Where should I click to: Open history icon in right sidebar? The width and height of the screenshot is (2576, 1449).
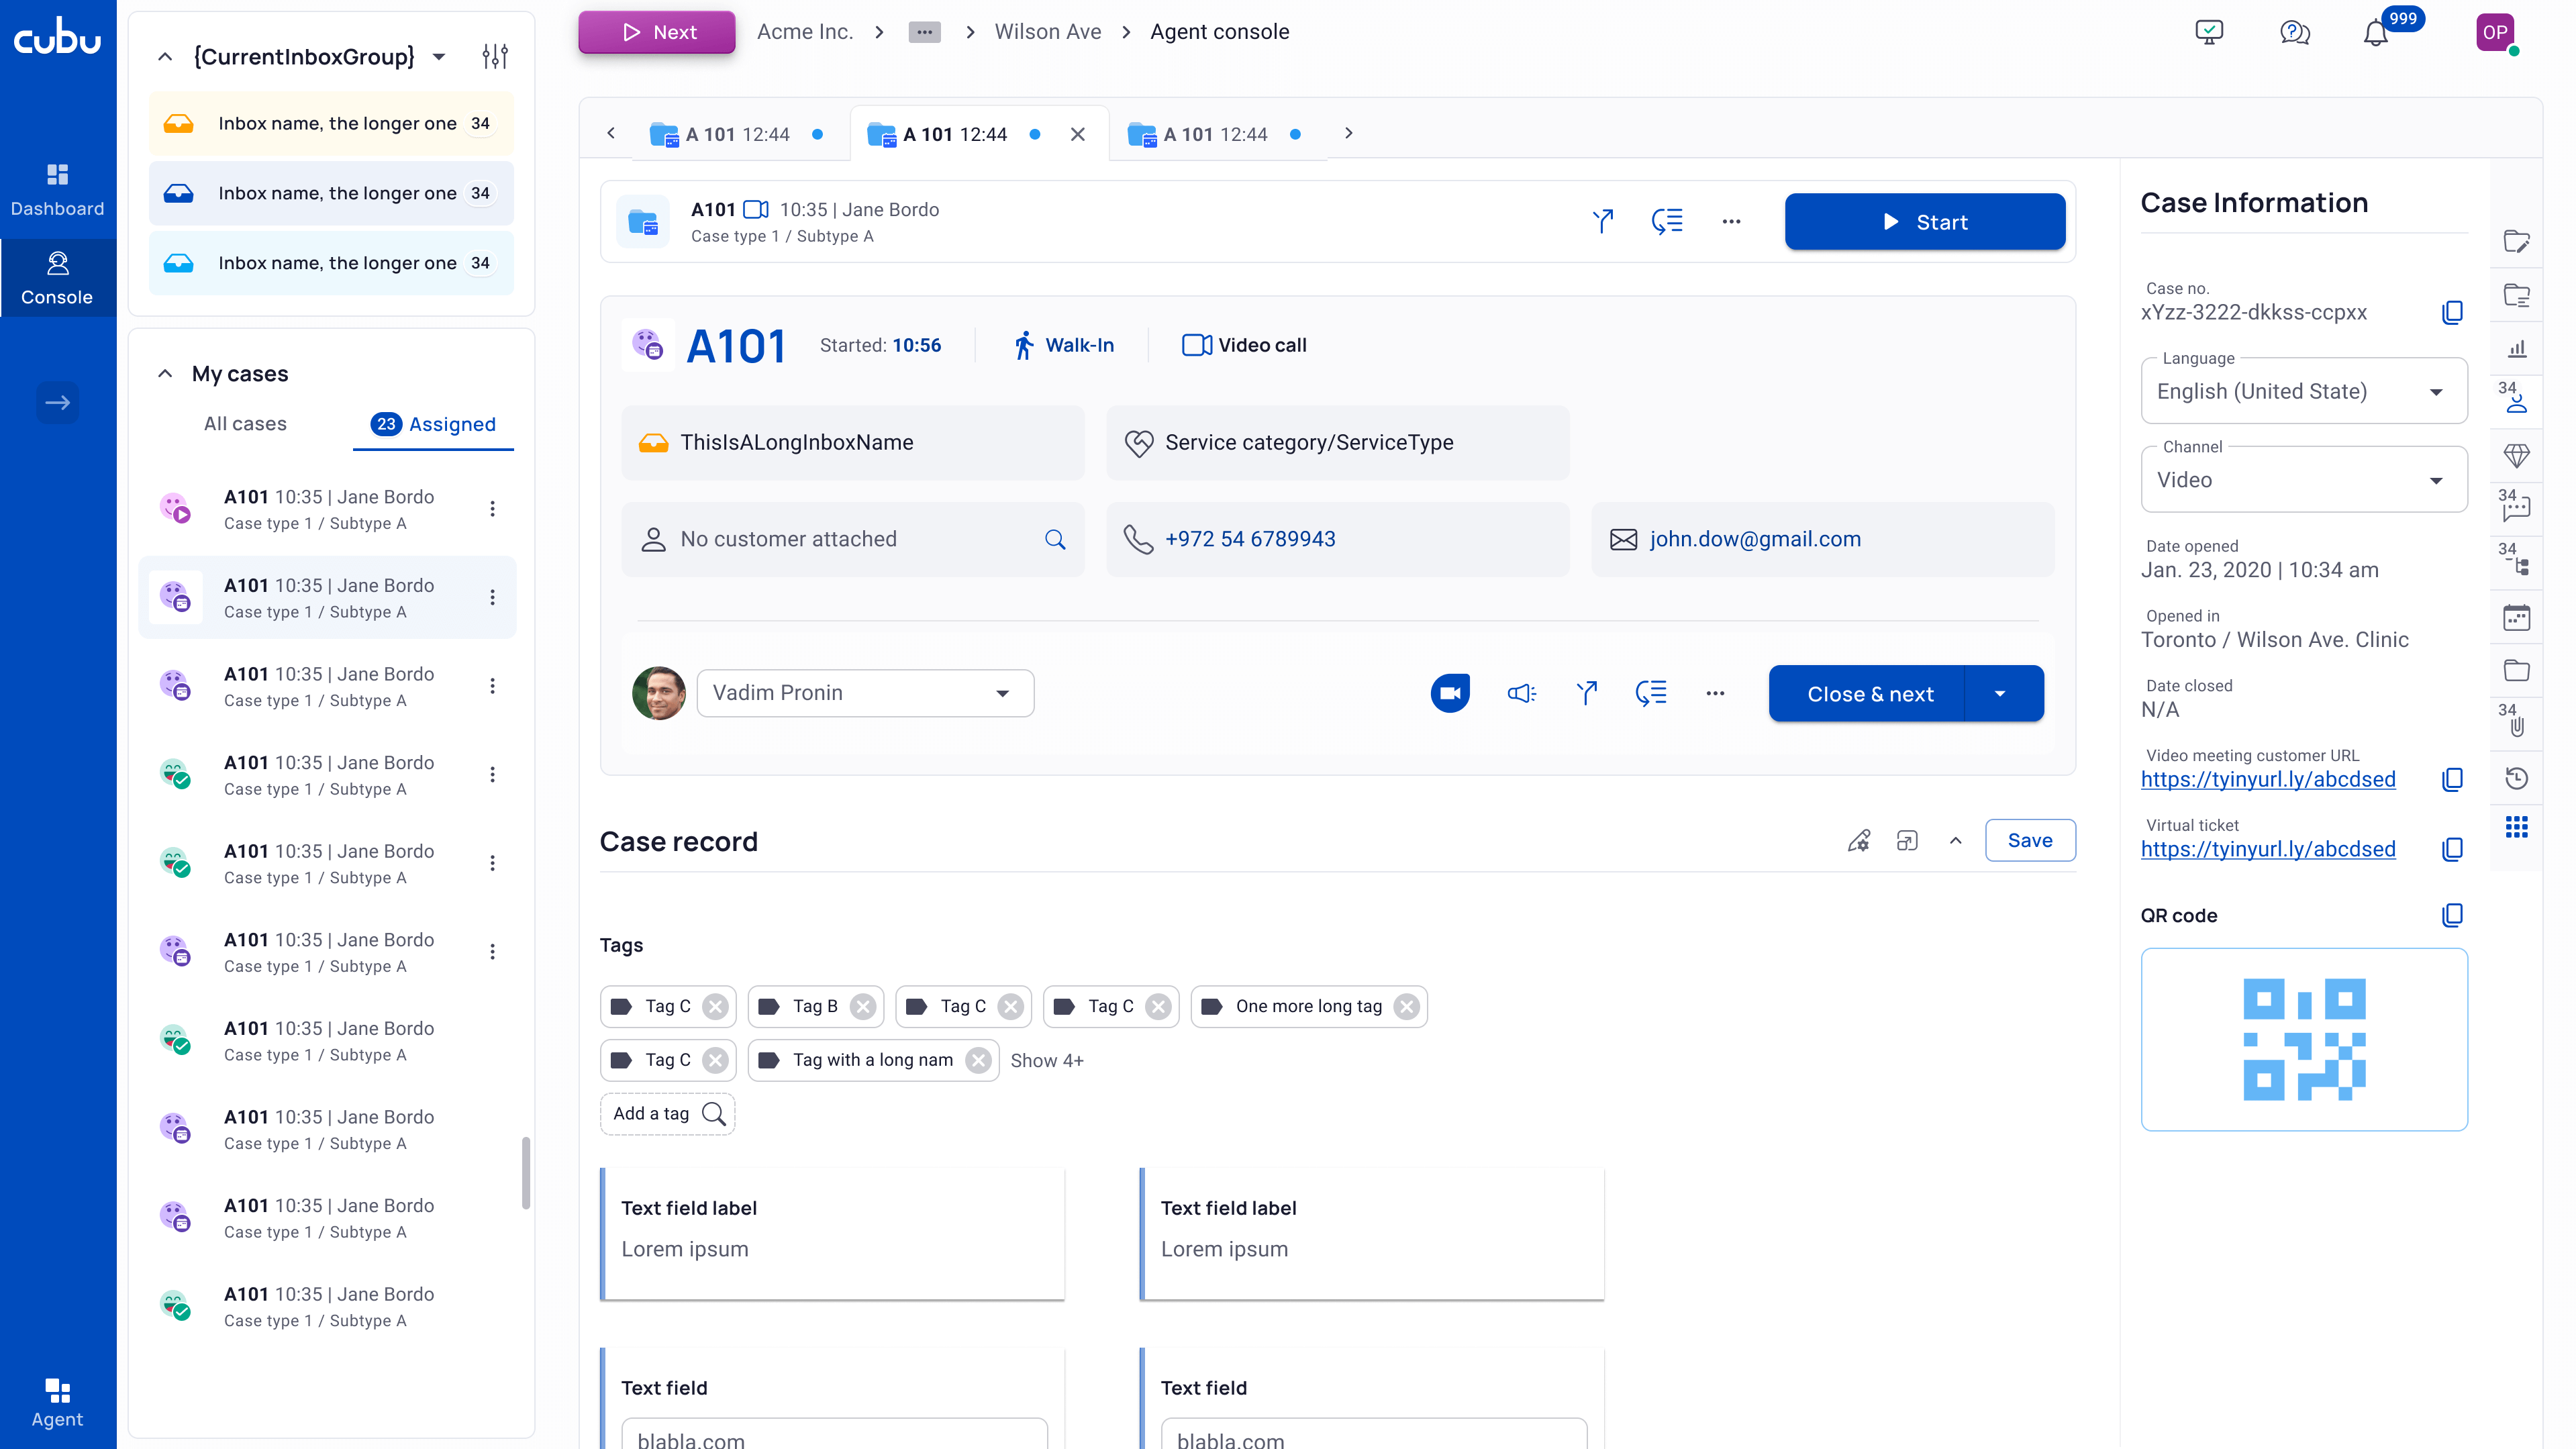coord(2516,778)
